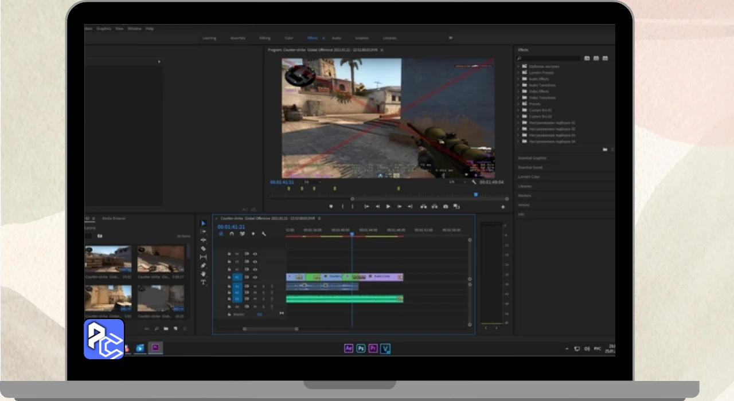This screenshot has width=734, height=401.
Task: Click the timeline horizontal zoom scrollbar
Action: (x=270, y=329)
